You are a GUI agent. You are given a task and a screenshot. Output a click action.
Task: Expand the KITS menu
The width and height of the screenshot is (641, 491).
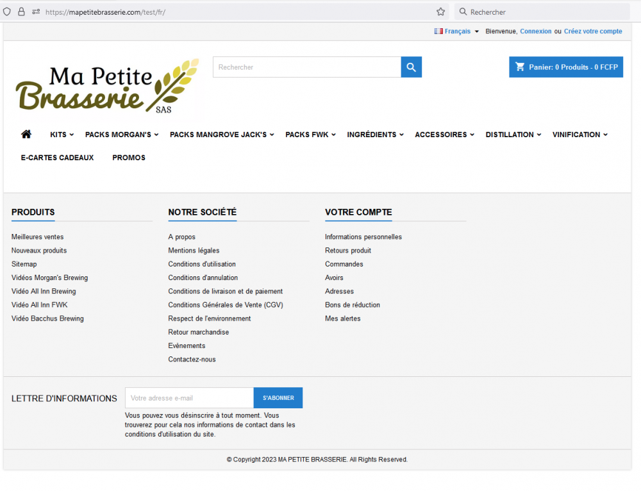point(62,135)
